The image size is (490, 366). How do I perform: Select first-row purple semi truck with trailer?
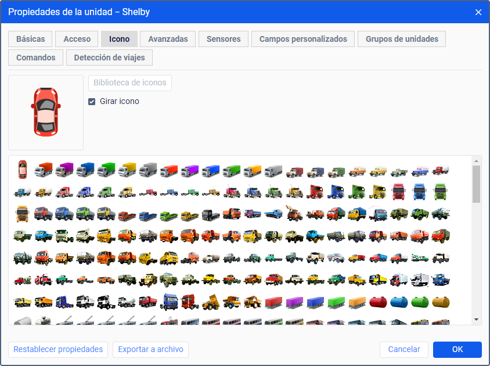pos(190,171)
